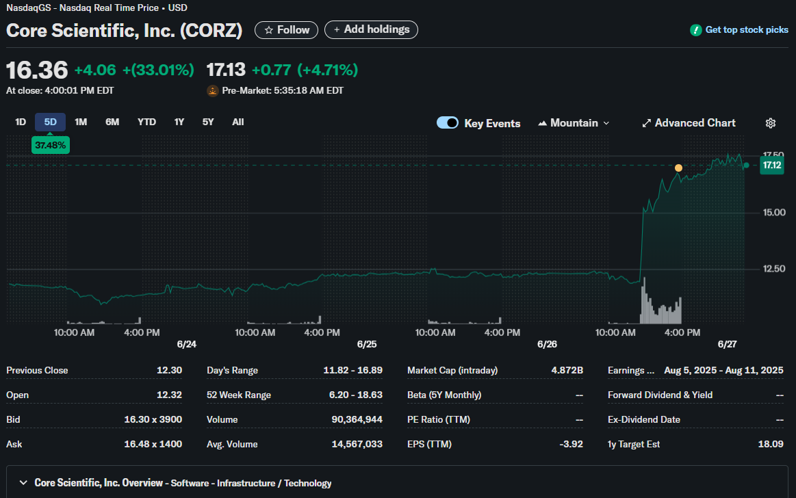
Task: Show the YTD chart range
Action: [146, 122]
